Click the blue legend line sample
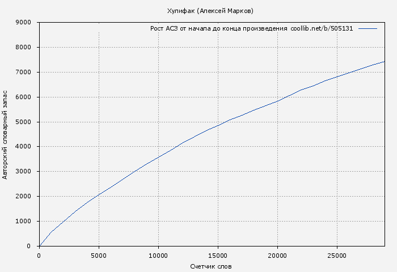This screenshot has width=397, height=272. (368, 28)
